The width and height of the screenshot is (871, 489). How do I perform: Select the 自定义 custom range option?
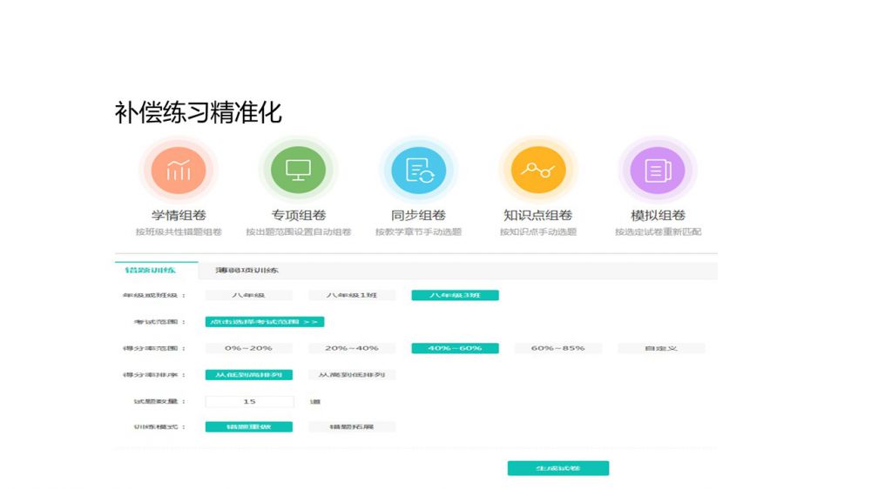pos(661,348)
